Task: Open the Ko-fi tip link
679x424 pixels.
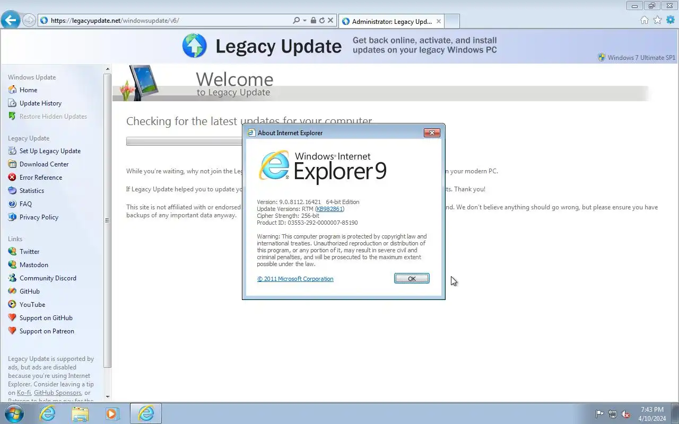Action: pos(24,393)
